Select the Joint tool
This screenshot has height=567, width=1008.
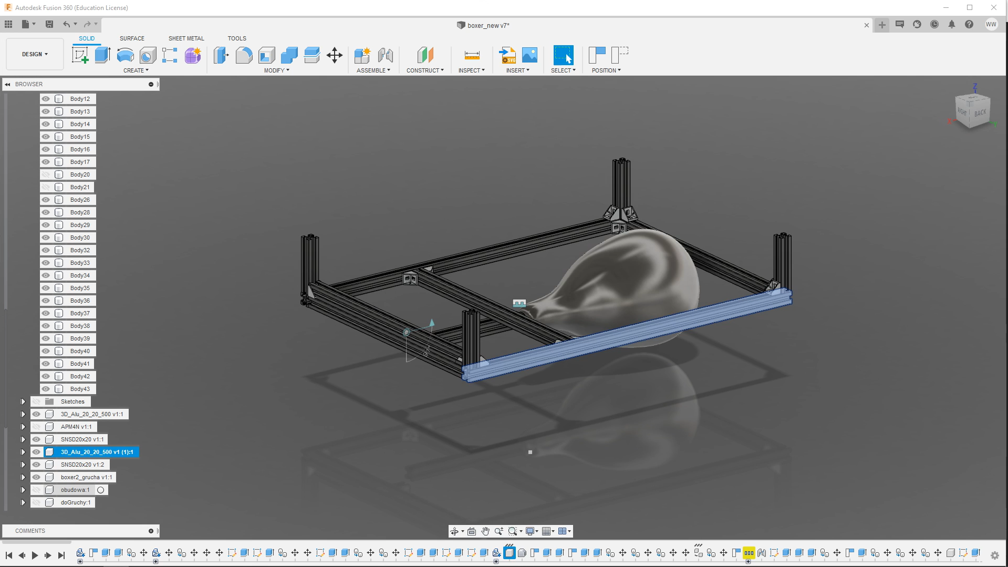[x=386, y=55]
